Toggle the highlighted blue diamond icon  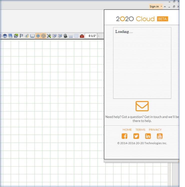[38, 36]
